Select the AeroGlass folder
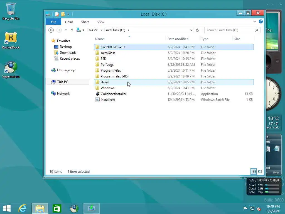The height and width of the screenshot is (214, 285). click(x=174, y=53)
